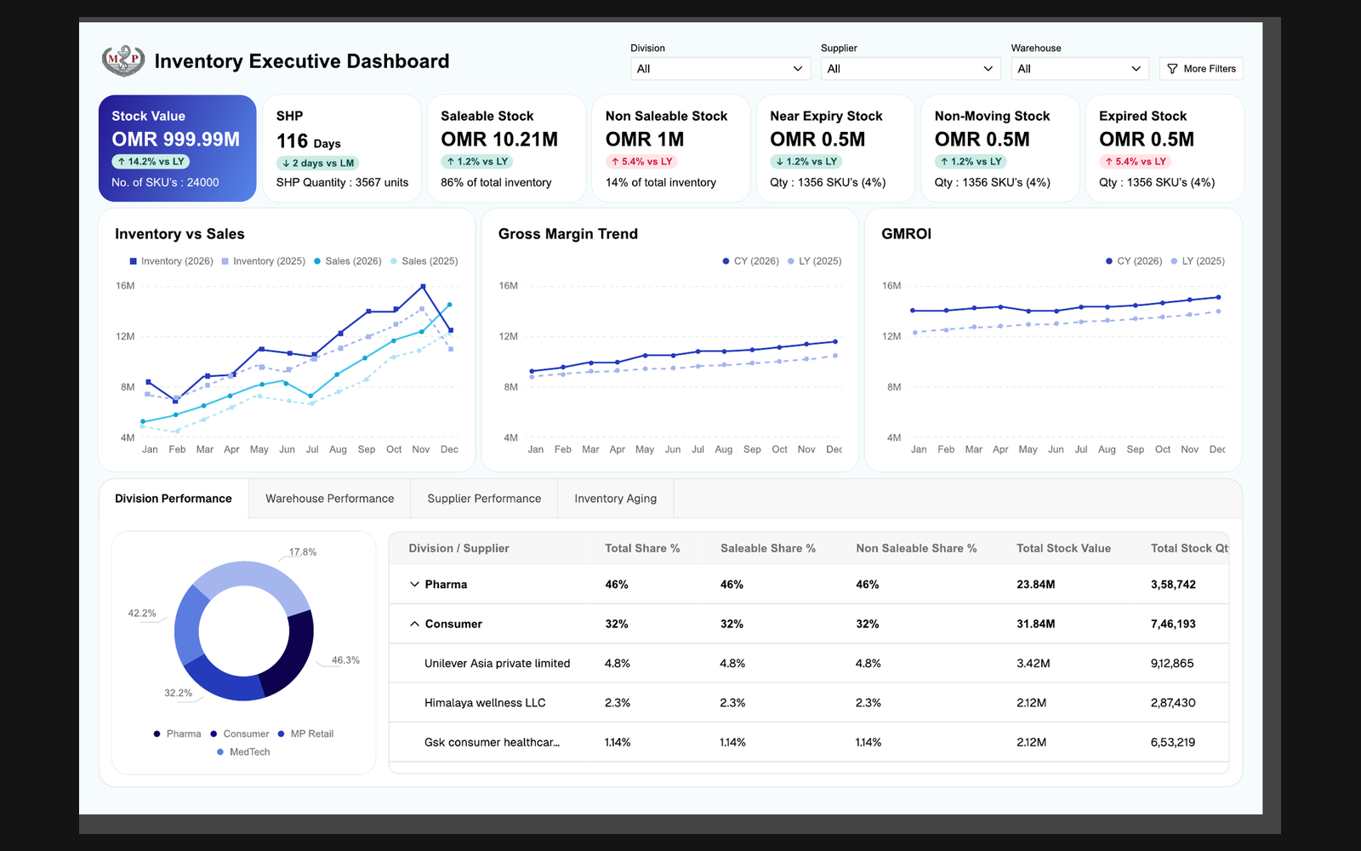Toggle Consumer donut legend item
Screen dimensions: 1361x851
tap(239, 734)
